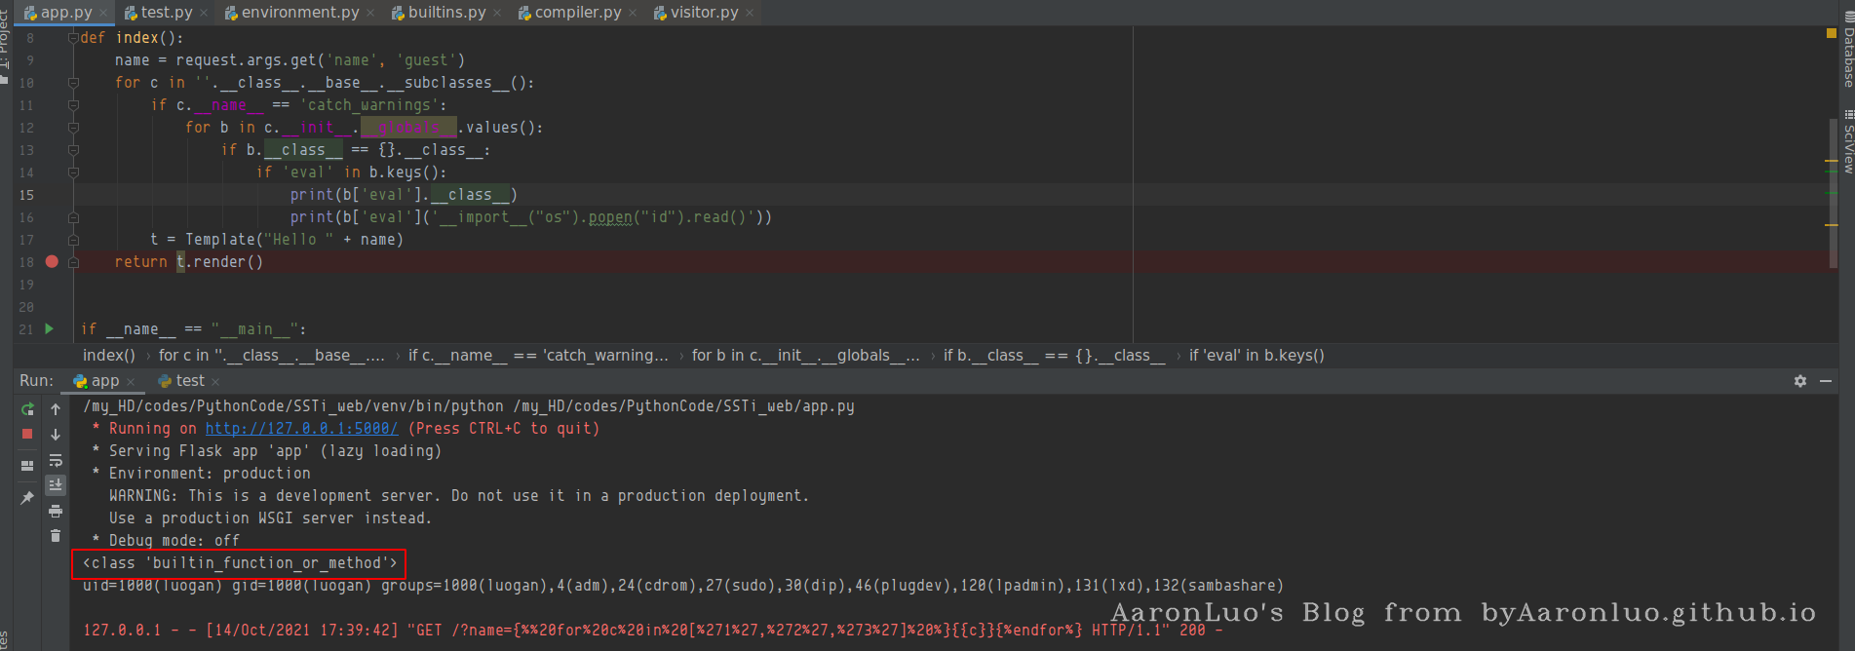
Task: Click the down arrow in the console toolbar
Action: [56, 435]
